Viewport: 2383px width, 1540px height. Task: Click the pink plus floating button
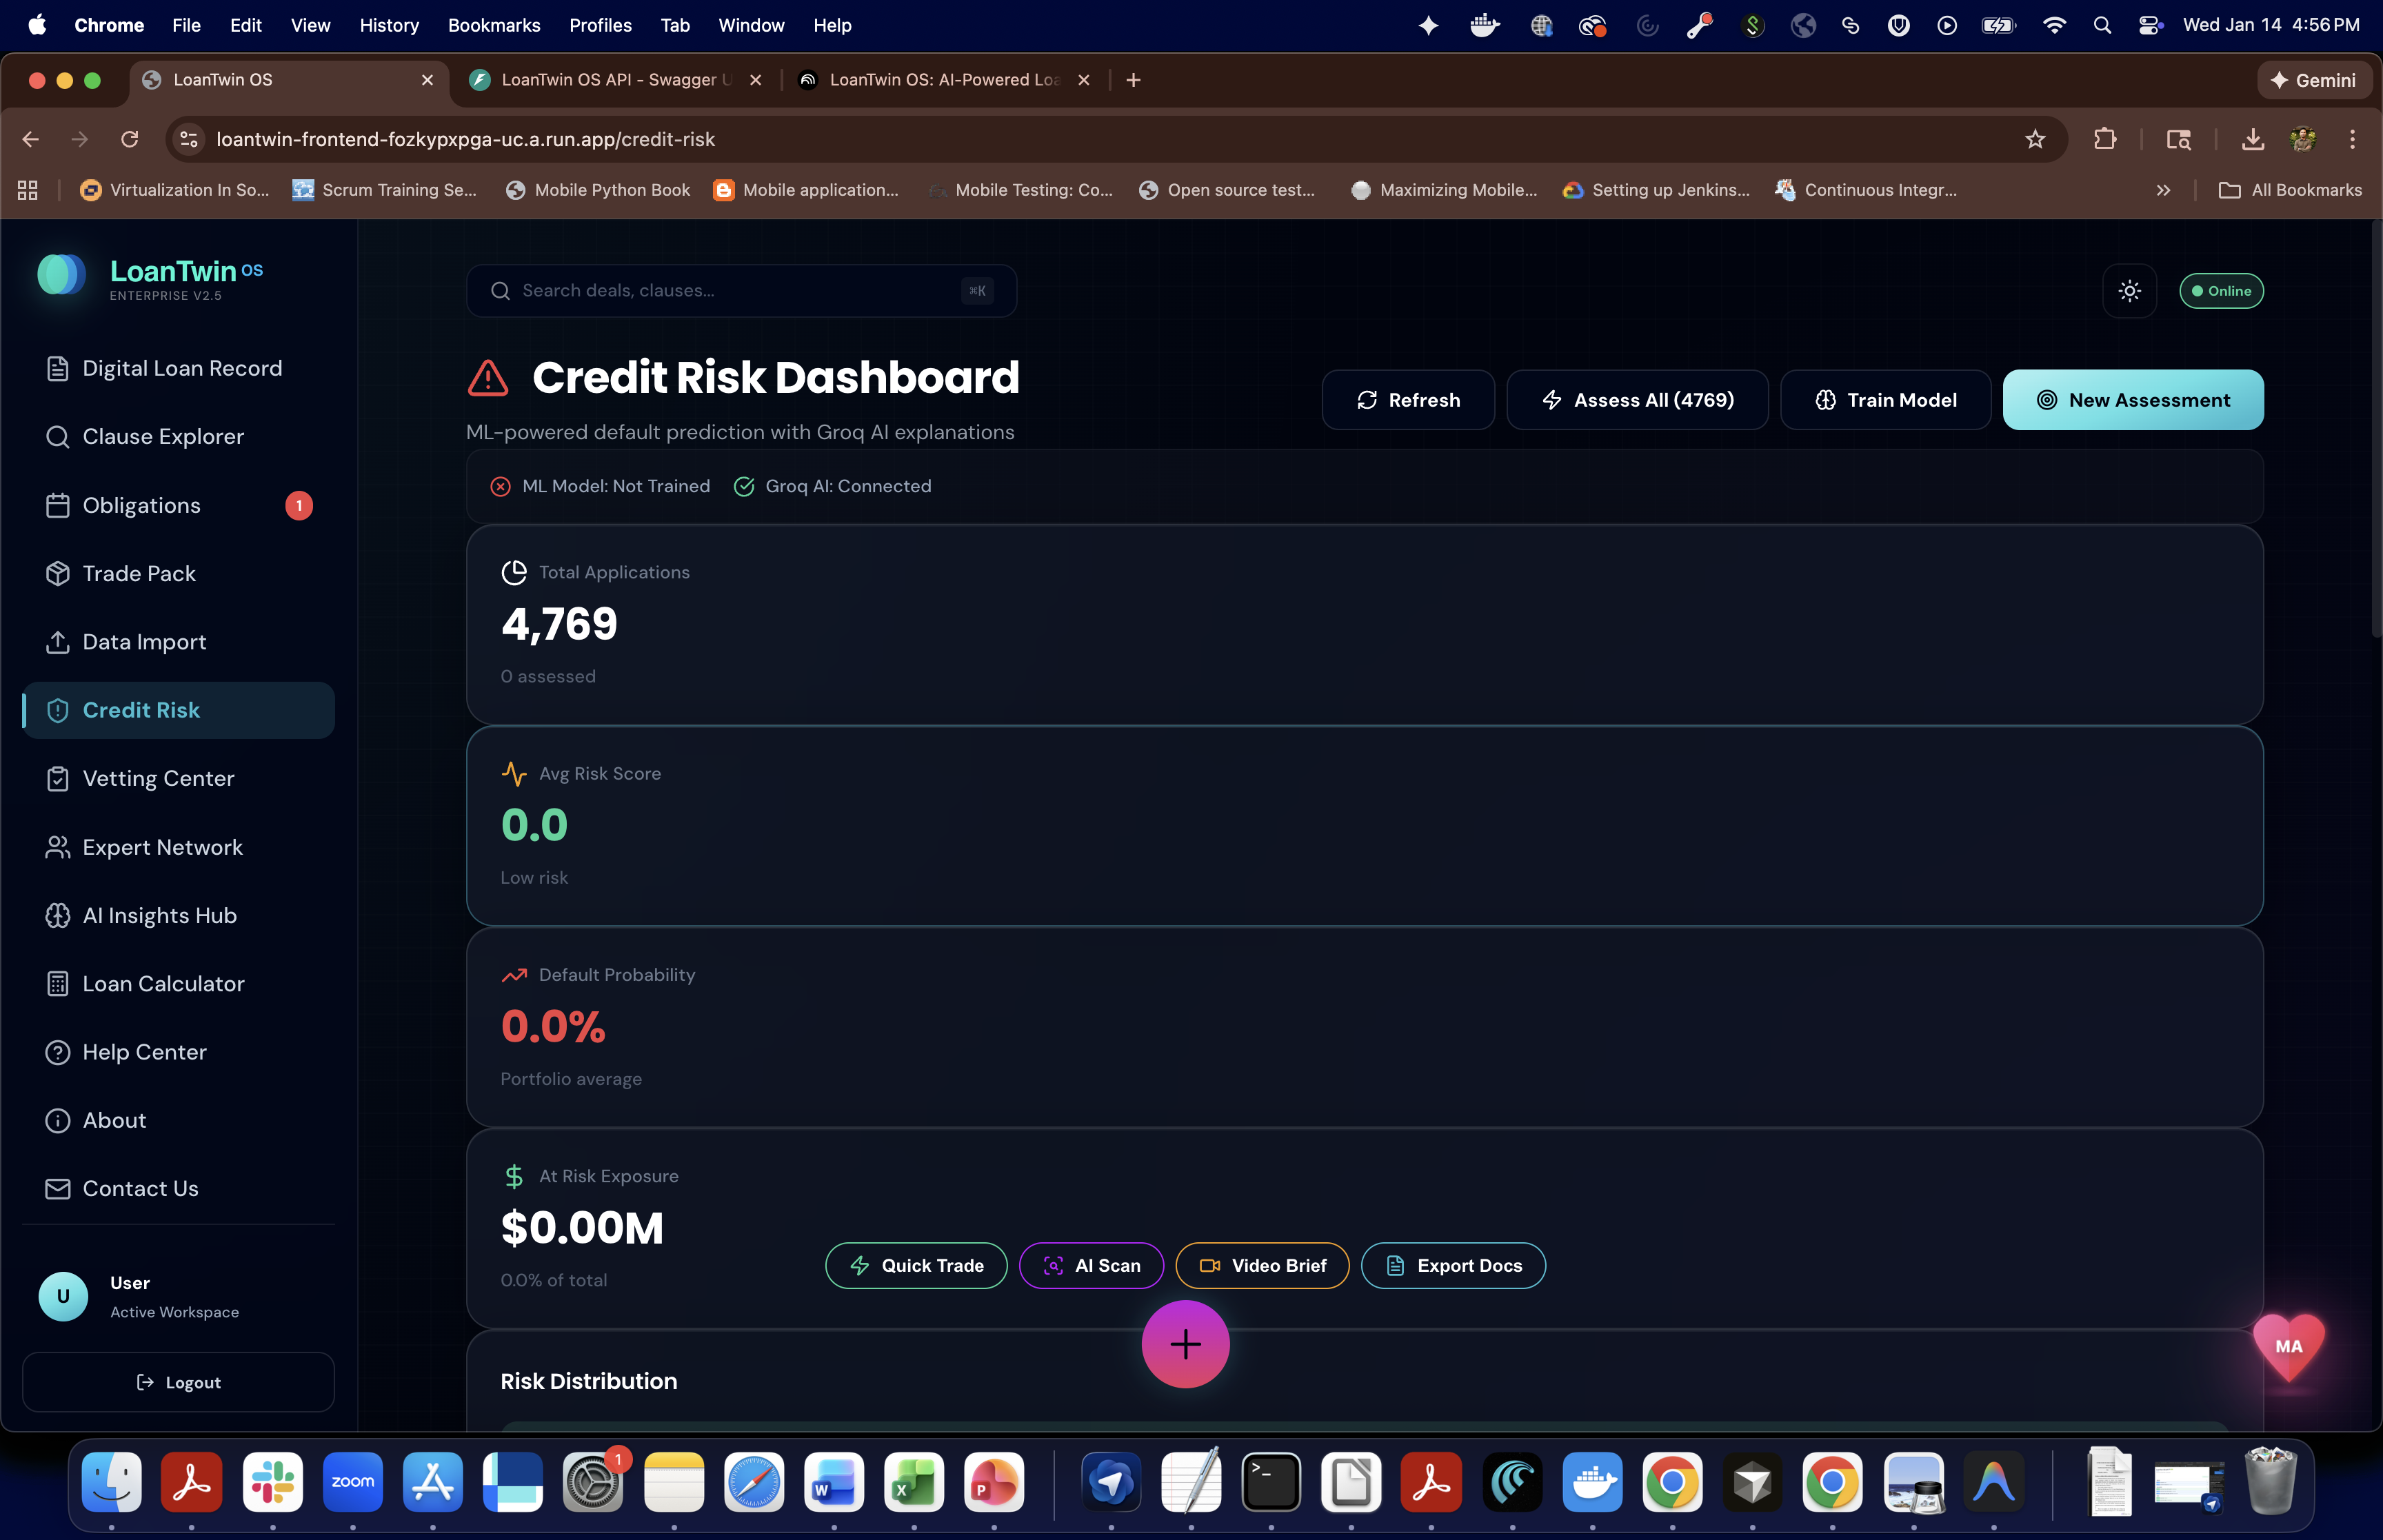pyautogui.click(x=1185, y=1344)
